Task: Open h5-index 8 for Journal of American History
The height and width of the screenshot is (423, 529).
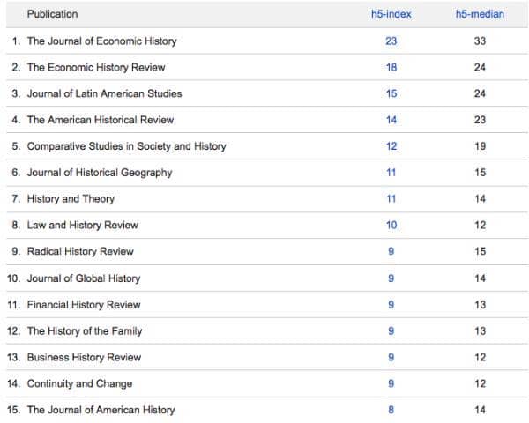Action: click(x=391, y=410)
